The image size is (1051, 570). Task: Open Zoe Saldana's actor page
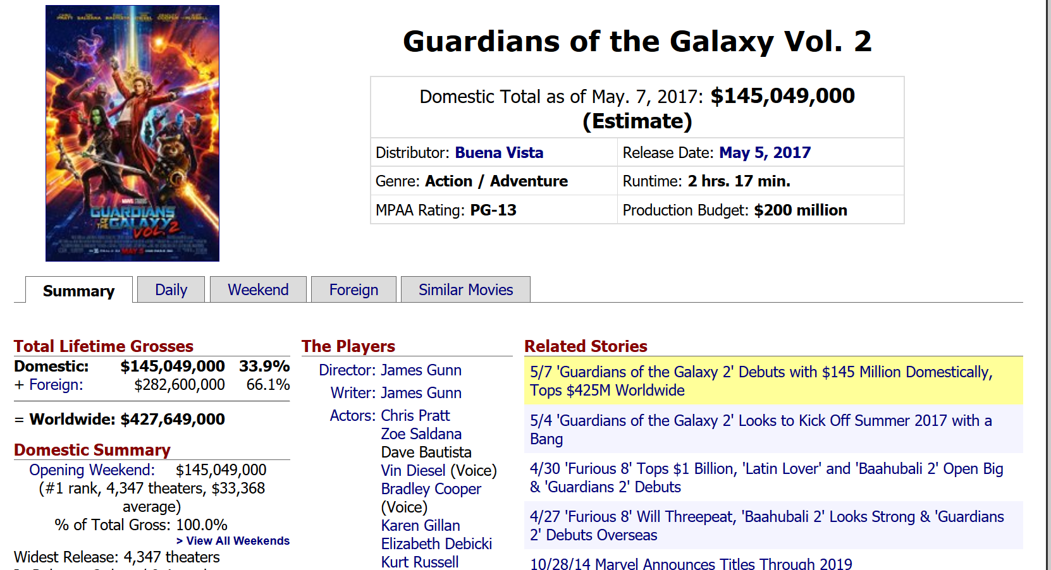pos(421,434)
